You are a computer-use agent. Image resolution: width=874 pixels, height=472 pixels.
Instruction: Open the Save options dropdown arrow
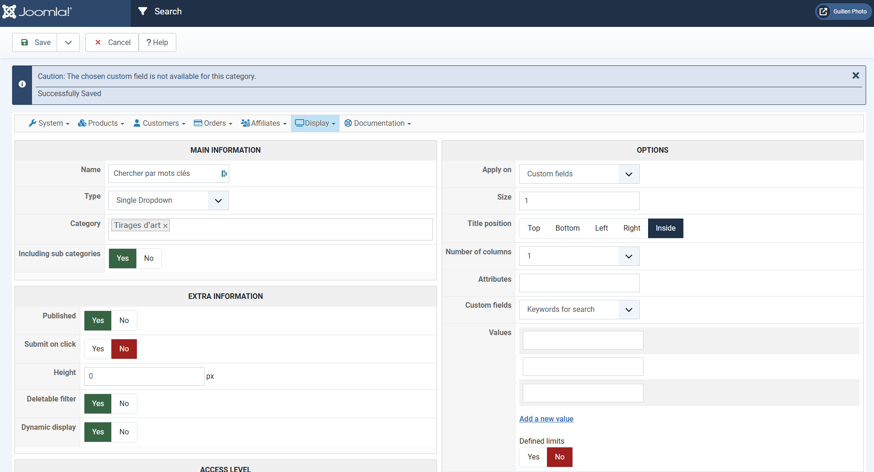[x=68, y=42]
